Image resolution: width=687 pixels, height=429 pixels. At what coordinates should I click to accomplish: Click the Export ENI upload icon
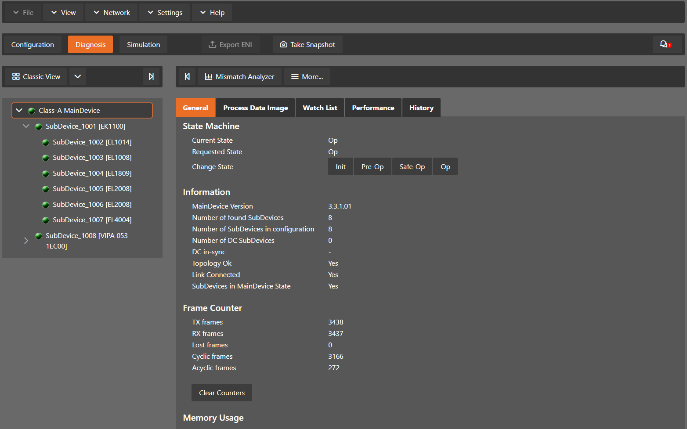(x=213, y=44)
